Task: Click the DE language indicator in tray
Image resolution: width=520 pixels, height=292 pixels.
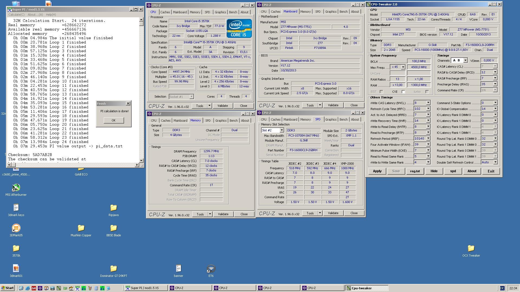Action: (x=502, y=288)
